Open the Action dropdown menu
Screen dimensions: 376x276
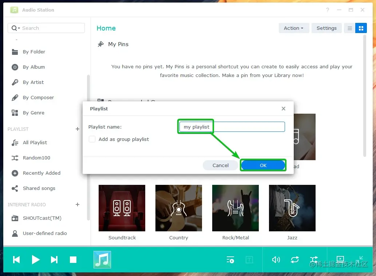tap(294, 28)
